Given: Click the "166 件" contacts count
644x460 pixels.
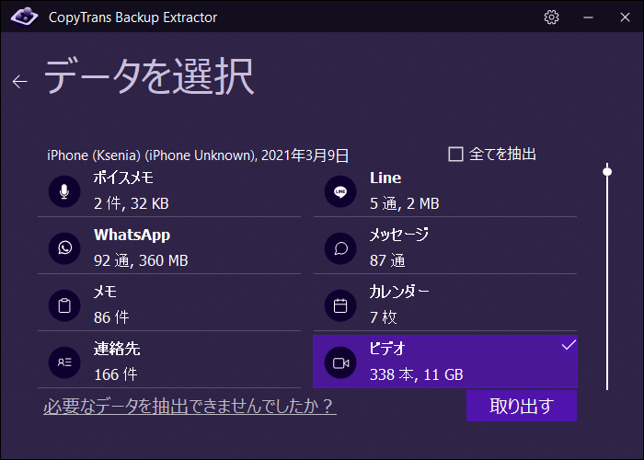Looking at the screenshot, I should 115,374.
